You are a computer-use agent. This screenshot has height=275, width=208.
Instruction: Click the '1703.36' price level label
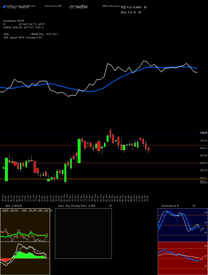[203, 140]
